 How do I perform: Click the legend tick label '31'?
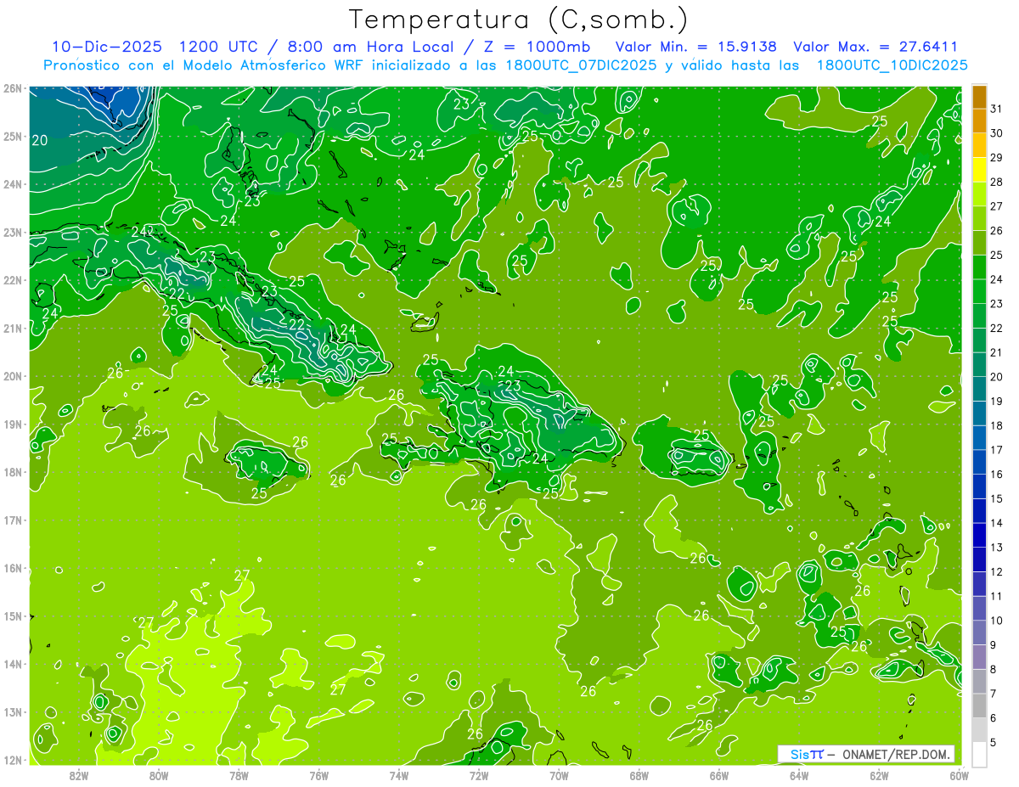click(998, 110)
